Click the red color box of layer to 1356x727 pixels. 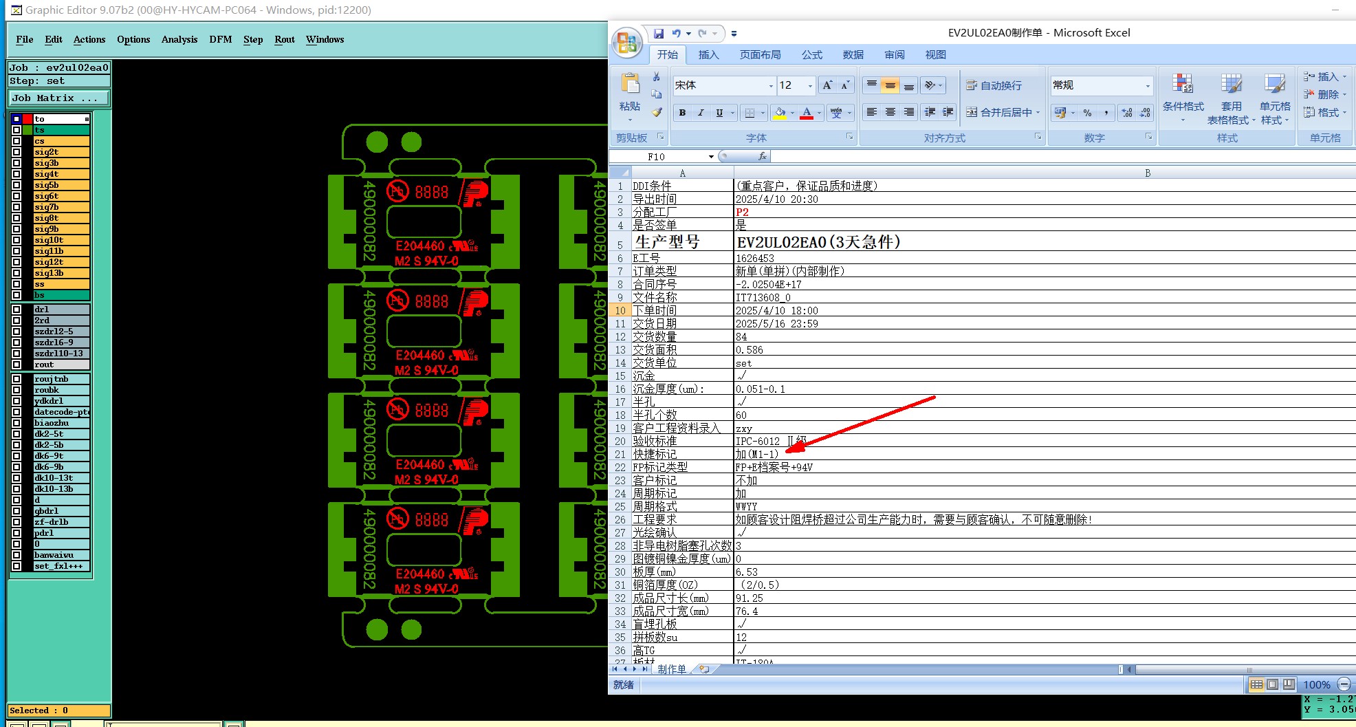coord(28,119)
